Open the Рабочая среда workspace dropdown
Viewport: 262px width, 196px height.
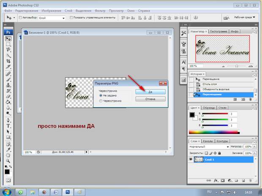(x=245, y=17)
